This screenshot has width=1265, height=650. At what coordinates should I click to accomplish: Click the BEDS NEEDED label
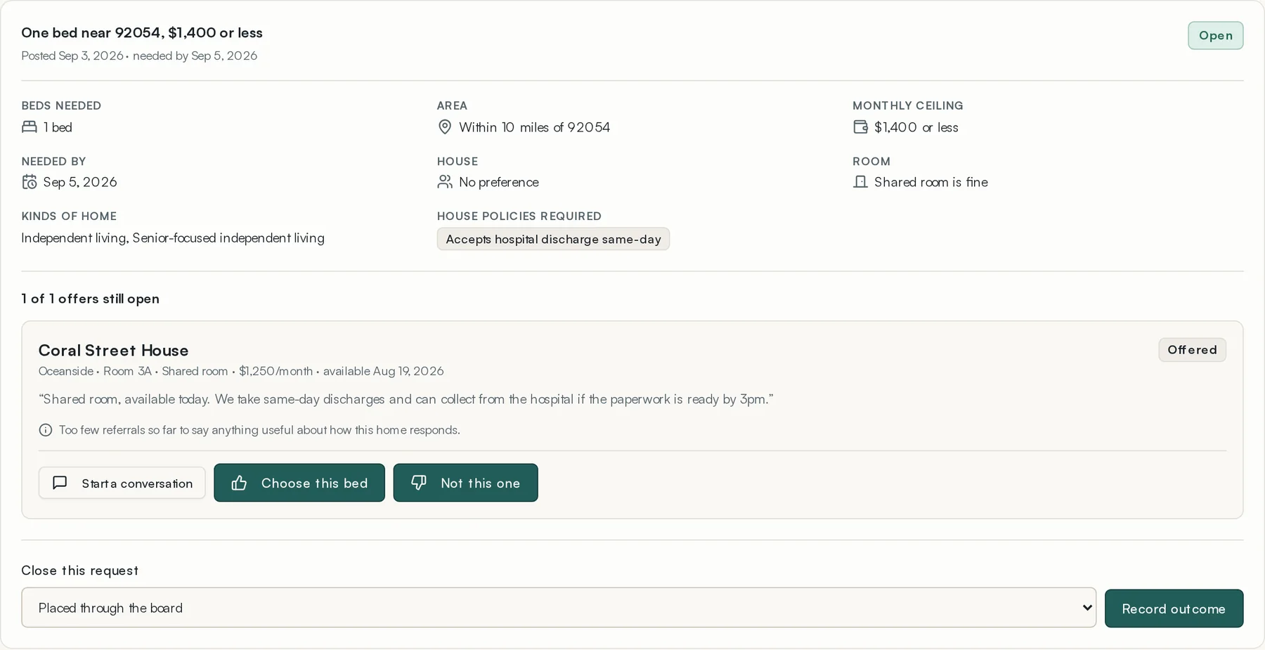coord(61,105)
